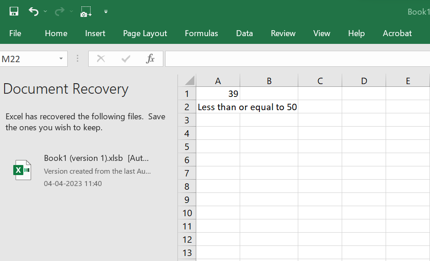Click the Undo arrow icon
The image size is (430, 261).
point(34,11)
